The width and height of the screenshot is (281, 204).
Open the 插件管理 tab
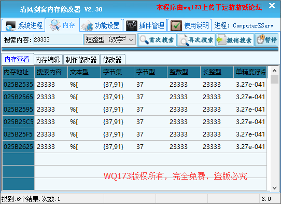coord(145,25)
